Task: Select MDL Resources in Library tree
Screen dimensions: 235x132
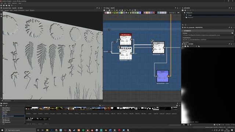Action: [x=6, y=122]
